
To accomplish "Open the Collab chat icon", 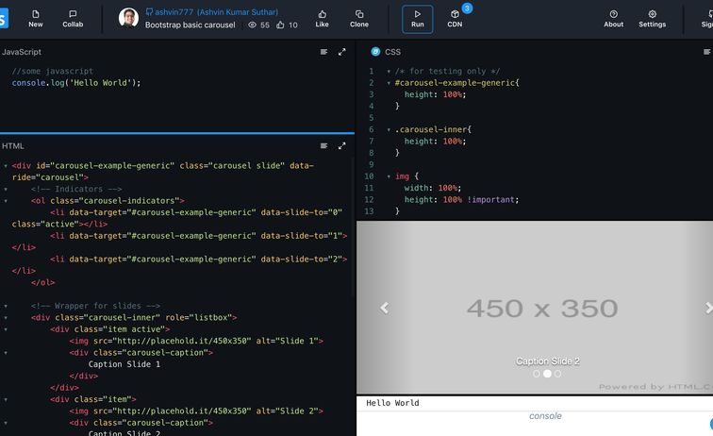I will click(x=73, y=19).
